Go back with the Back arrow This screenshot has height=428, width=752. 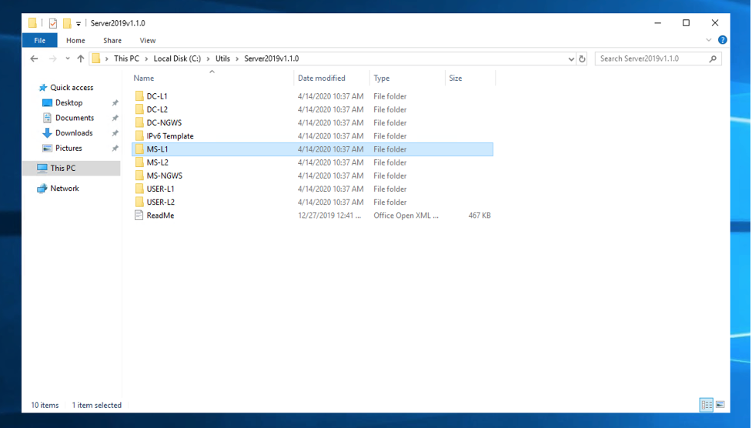tap(34, 59)
